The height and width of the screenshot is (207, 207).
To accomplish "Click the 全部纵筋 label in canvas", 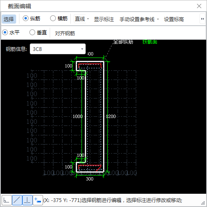I will click(x=123, y=42).
